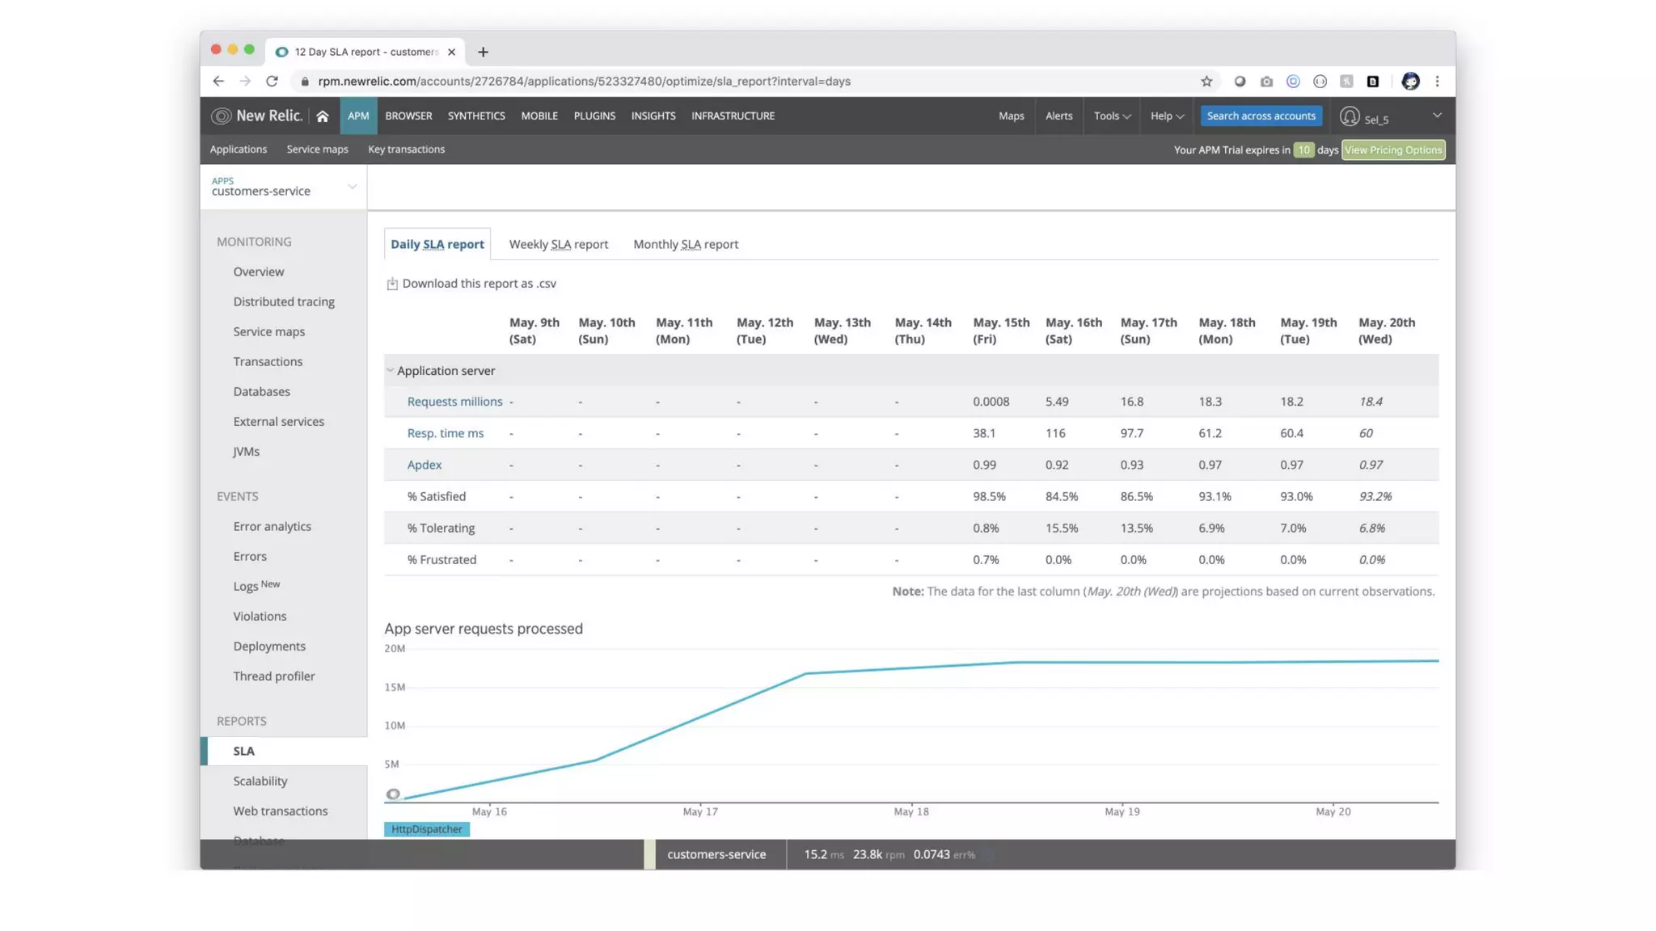The width and height of the screenshot is (1656, 931).
Task: Collapse the Application server section
Action: coord(391,370)
